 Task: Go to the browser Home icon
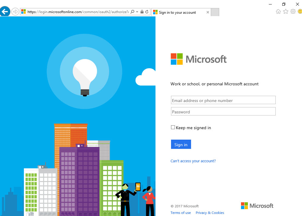[278, 12]
